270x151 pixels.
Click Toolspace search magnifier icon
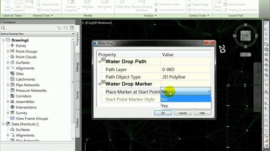tap(3, 28)
